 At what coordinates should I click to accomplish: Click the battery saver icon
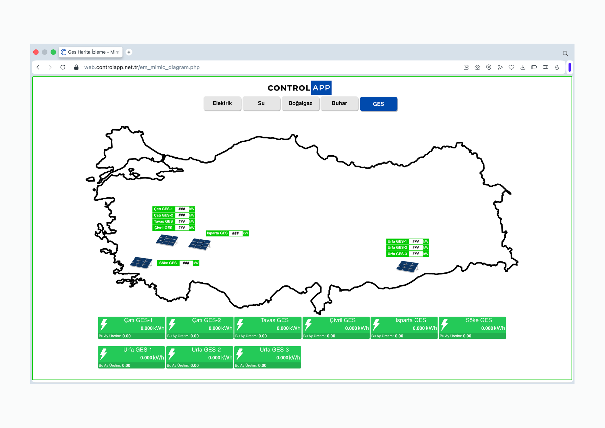(x=534, y=67)
